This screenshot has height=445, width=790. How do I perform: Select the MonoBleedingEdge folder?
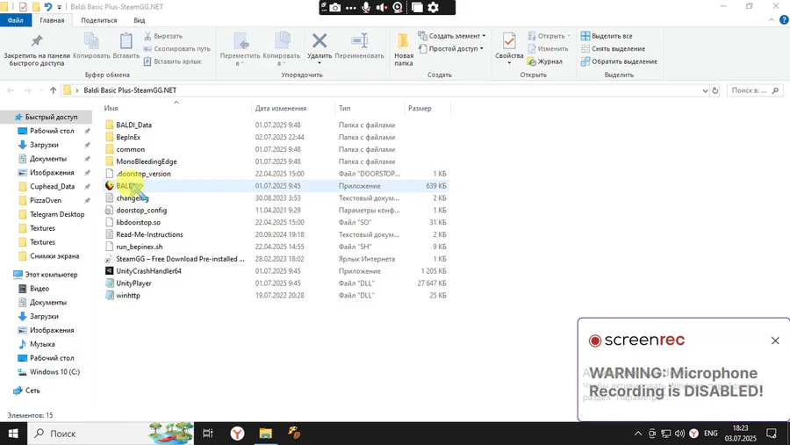click(146, 161)
